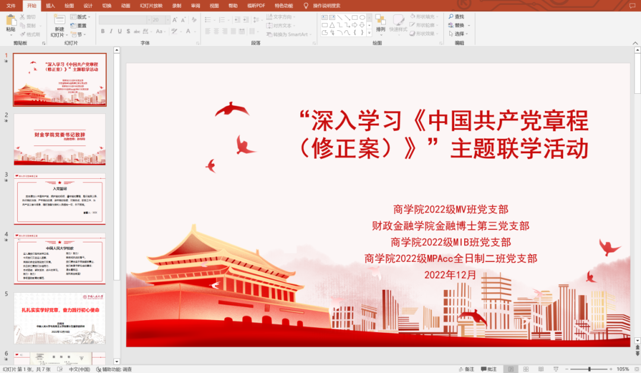Image resolution: width=641 pixels, height=373 pixels.
Task: Select the rectangle shape in the Drawing gallery
Action: 354,17
